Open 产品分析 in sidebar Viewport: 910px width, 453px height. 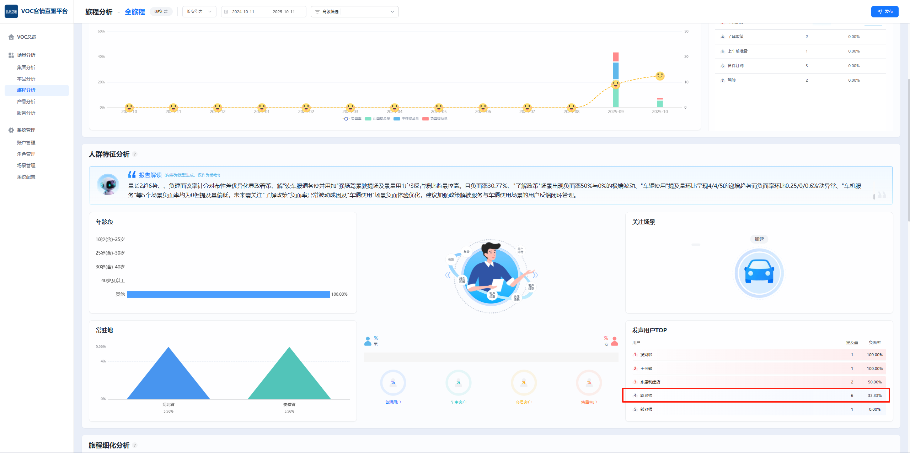26,102
